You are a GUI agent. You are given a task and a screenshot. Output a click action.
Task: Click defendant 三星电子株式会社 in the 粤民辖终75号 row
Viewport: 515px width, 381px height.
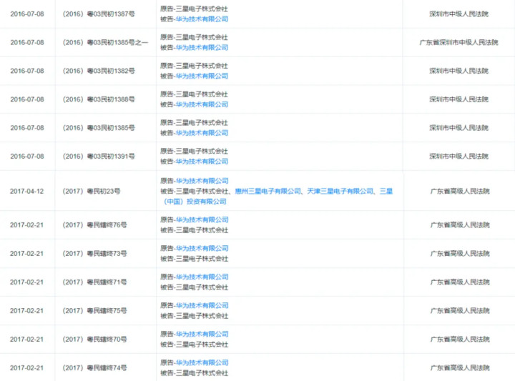(202, 316)
